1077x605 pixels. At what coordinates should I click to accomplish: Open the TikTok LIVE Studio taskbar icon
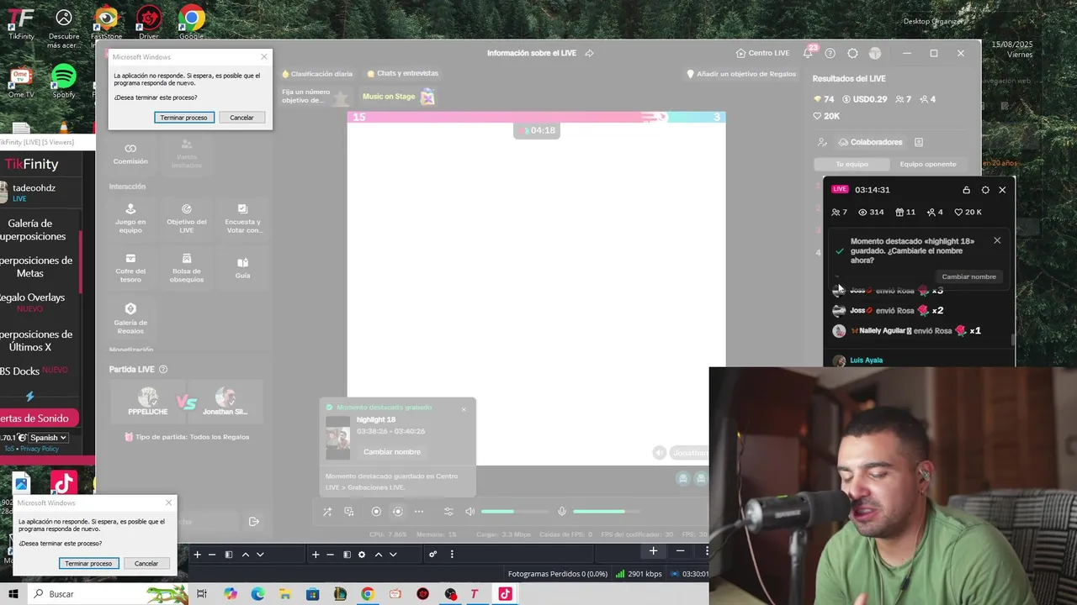[x=504, y=594]
